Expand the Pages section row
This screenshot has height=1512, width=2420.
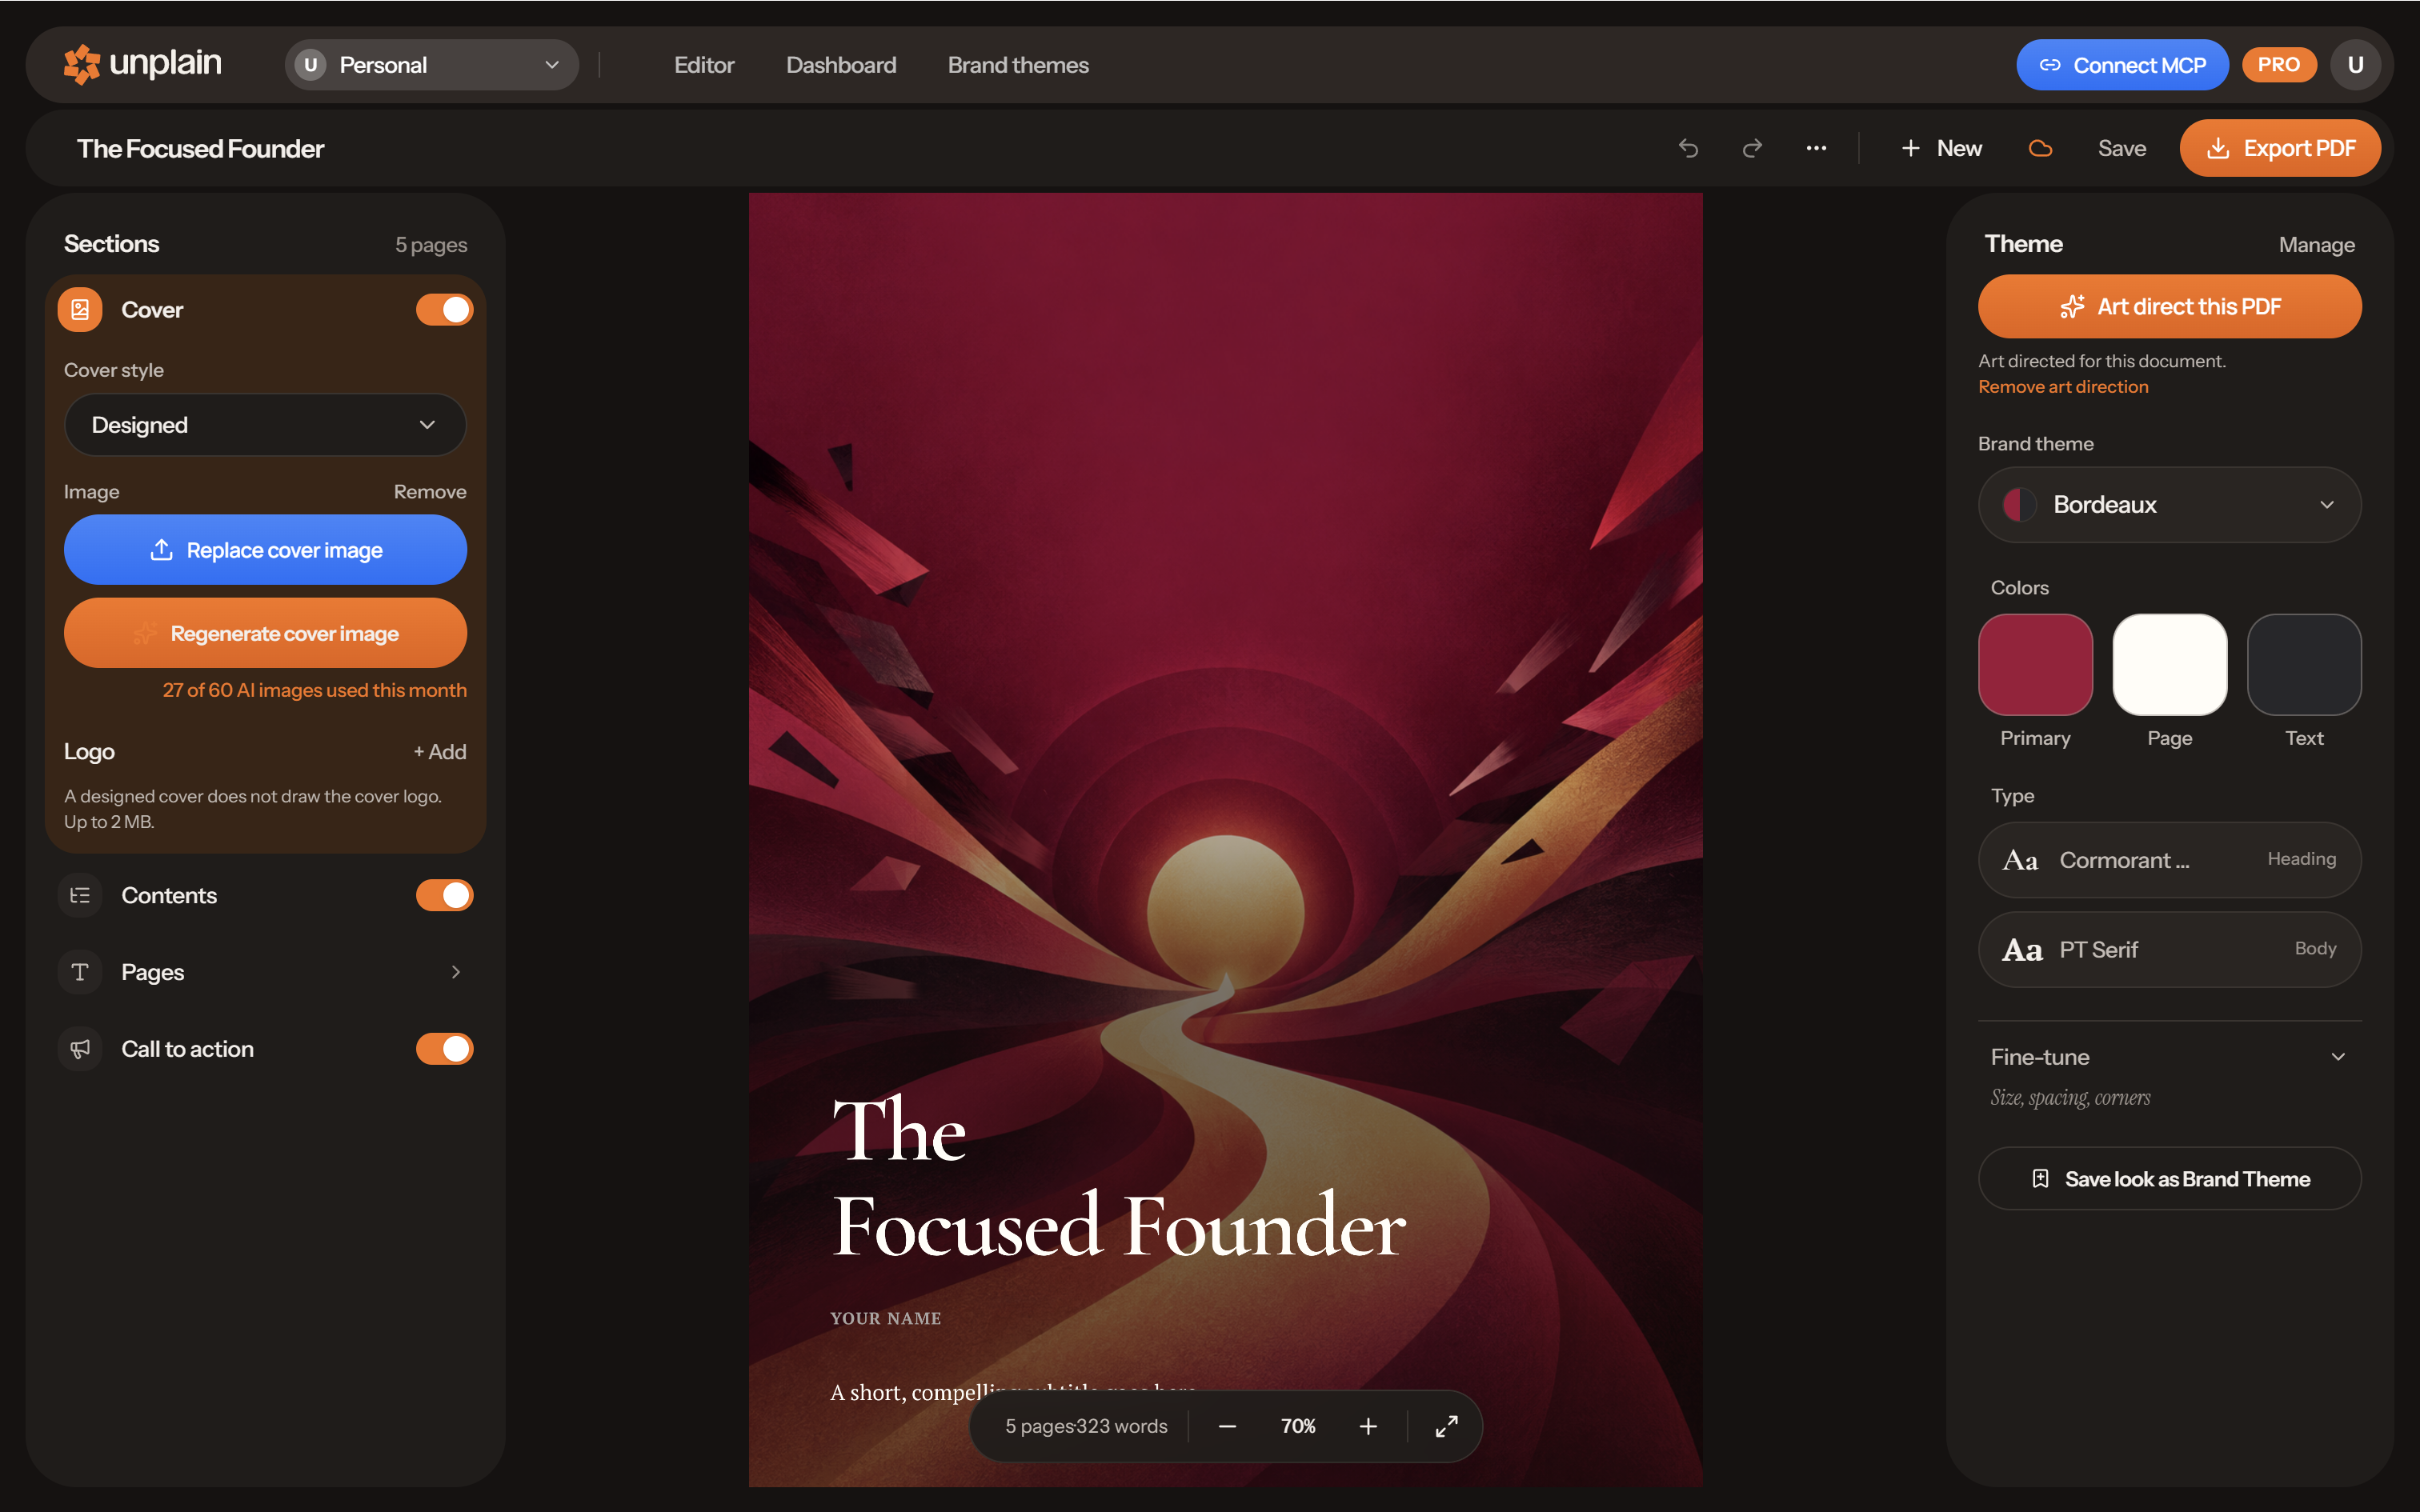coord(265,972)
